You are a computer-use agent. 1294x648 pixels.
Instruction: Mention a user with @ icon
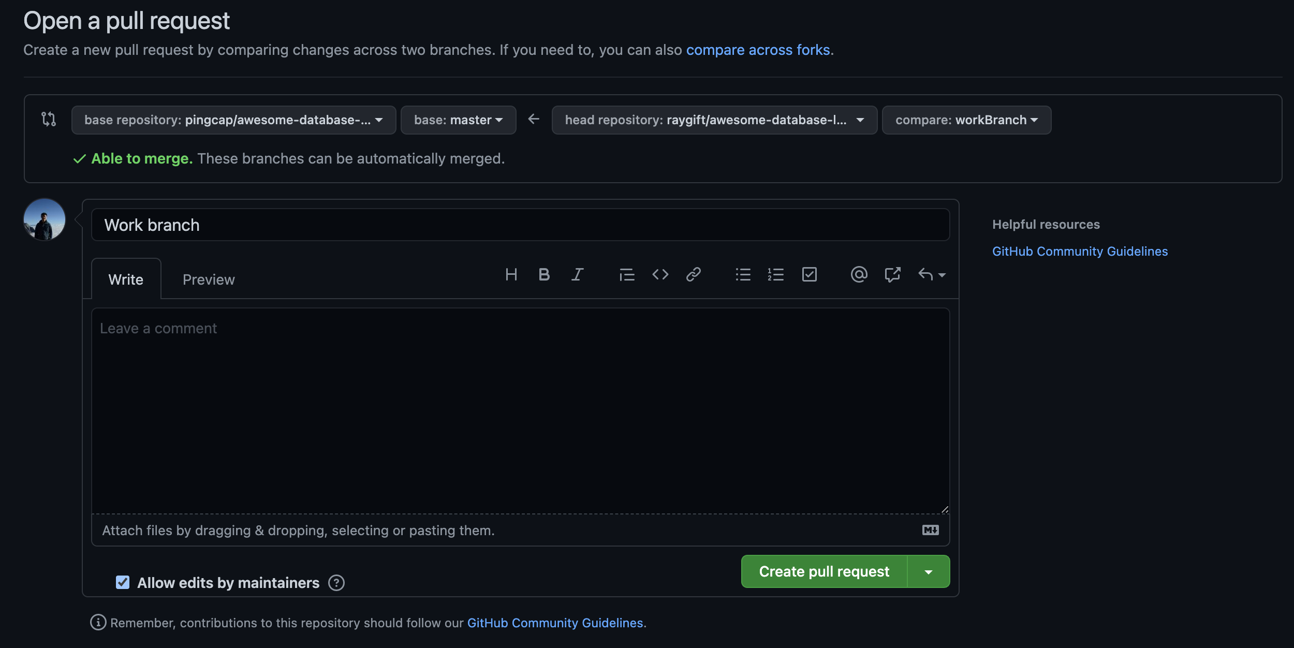[859, 274]
